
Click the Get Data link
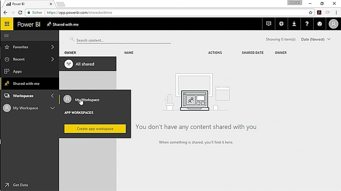coord(20,185)
